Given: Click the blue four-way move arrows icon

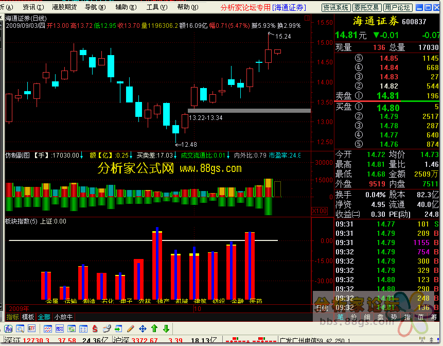Looking at the screenshot, I should [x=143, y=329].
